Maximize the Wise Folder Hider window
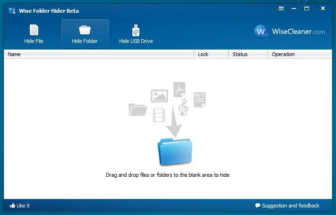This screenshot has width=336, height=215. pyautogui.click(x=307, y=8)
